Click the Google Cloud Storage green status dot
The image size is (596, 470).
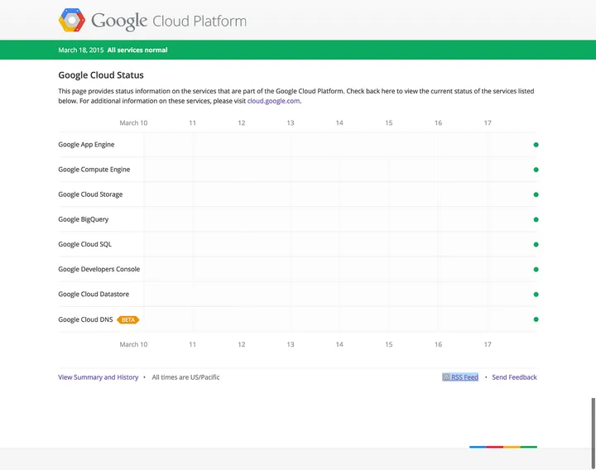click(x=536, y=194)
